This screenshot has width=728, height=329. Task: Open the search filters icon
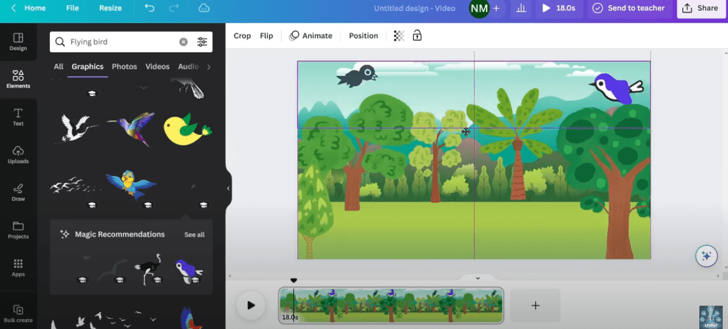point(202,42)
